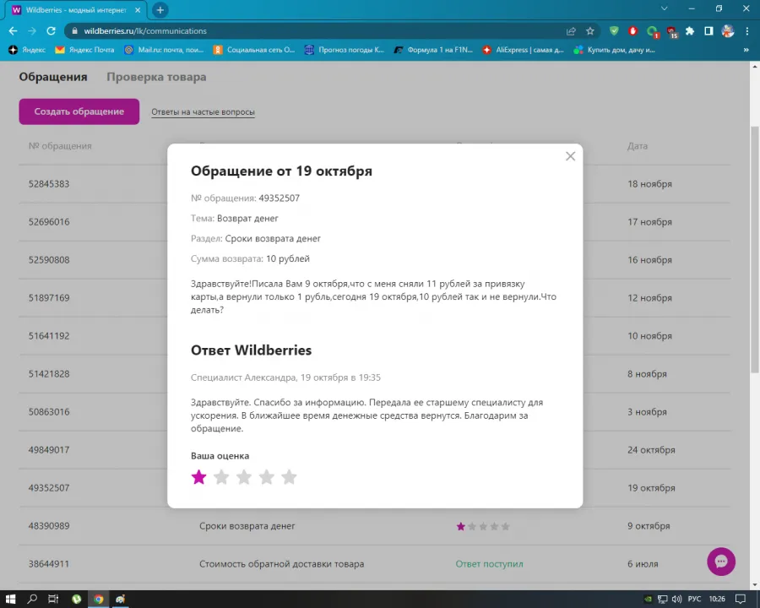This screenshot has height=608, width=760.
Task: Open the purple chat support bubble
Action: [721, 562]
